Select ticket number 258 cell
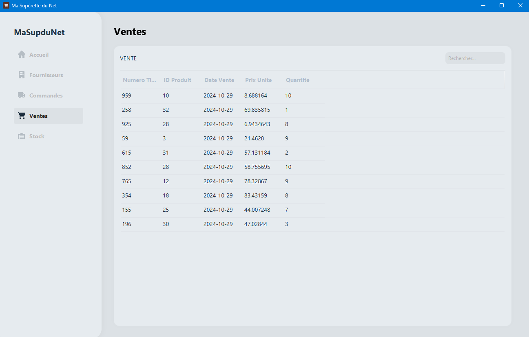Screen dimensions: 529x337 click(x=141, y=110)
